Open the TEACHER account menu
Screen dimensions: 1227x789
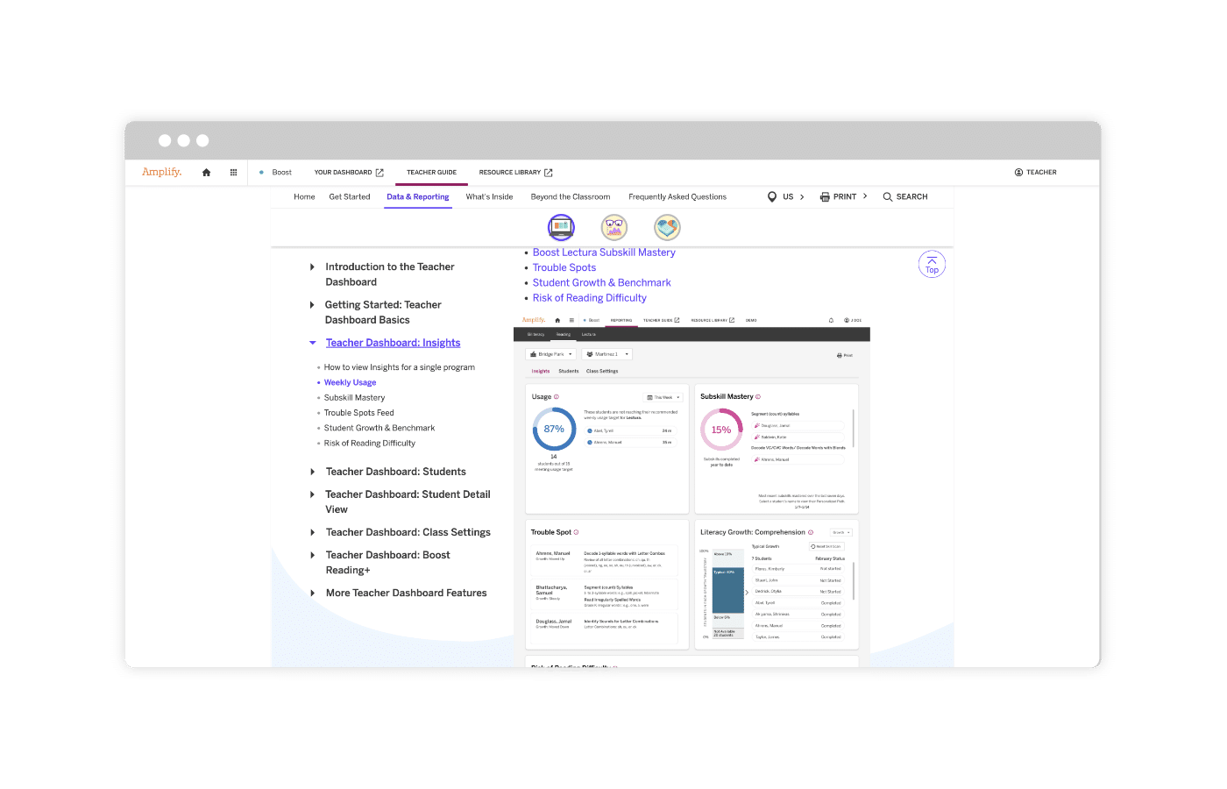pyautogui.click(x=1035, y=173)
